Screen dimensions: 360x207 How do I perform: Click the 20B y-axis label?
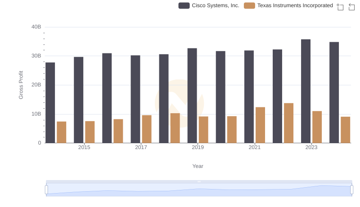36,85
